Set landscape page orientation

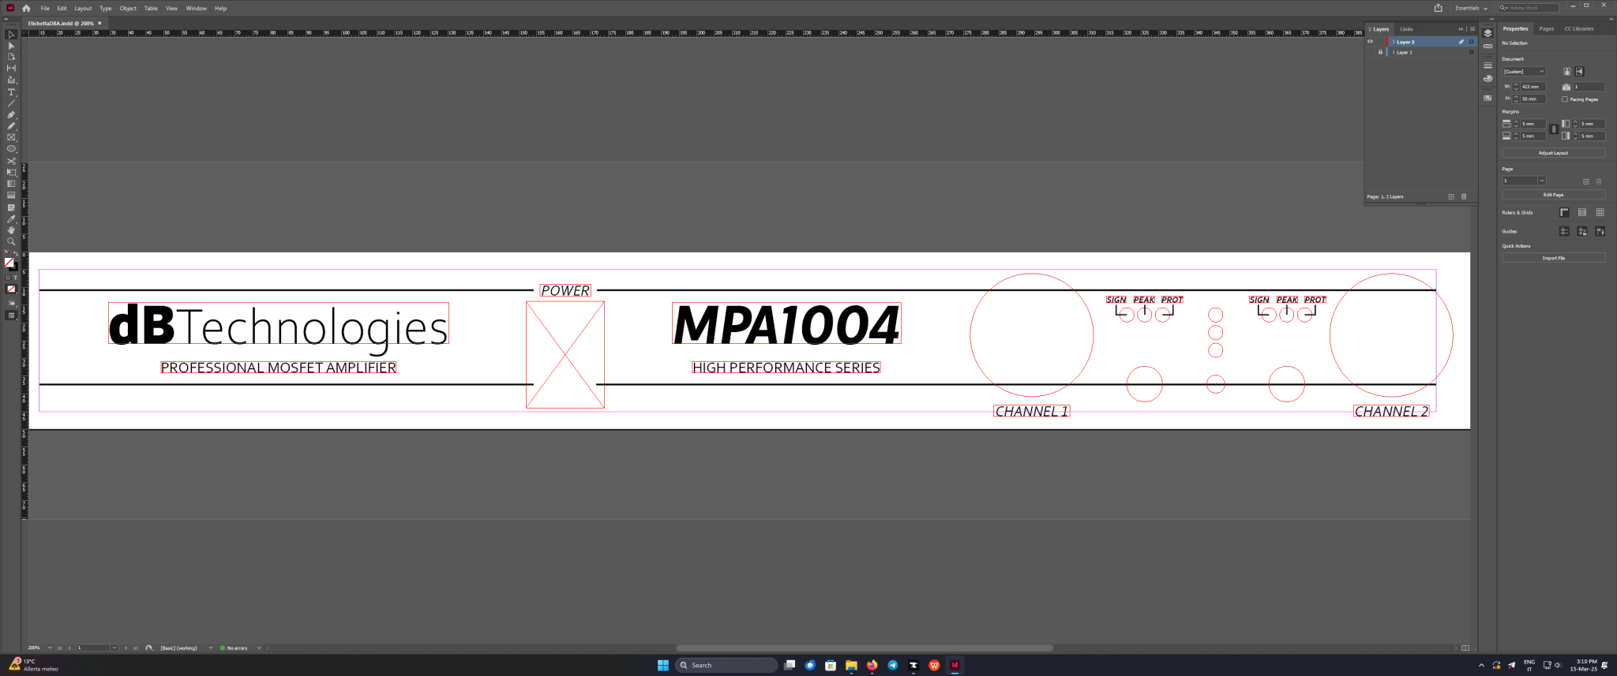click(1579, 71)
